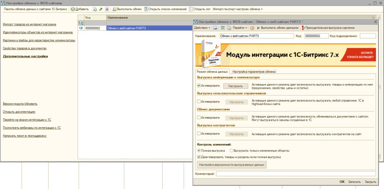Open Импорт товаров из интернет магазина link

point(29,24)
